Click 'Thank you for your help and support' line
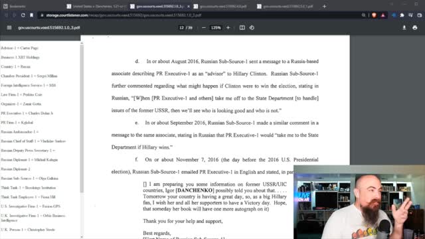 point(183,221)
